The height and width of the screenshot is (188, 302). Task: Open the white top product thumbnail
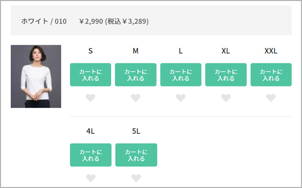click(x=36, y=76)
